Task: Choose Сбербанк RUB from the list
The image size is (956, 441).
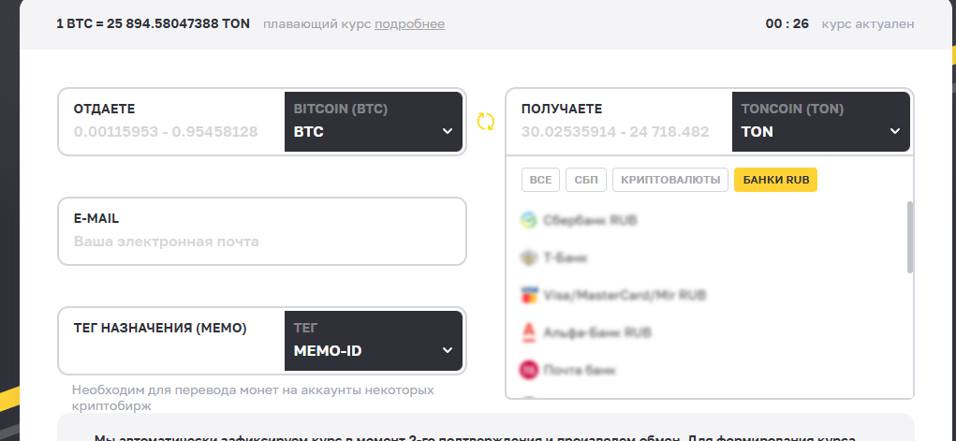Action: [x=707, y=220]
